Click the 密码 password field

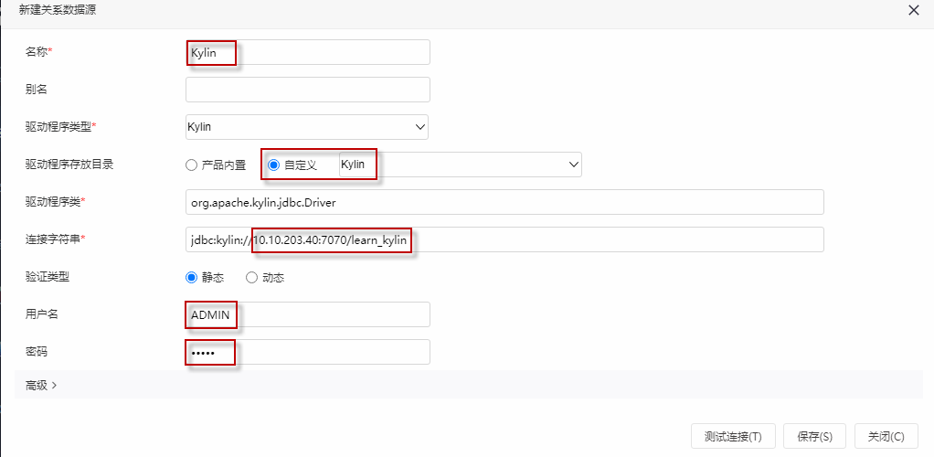pos(307,352)
